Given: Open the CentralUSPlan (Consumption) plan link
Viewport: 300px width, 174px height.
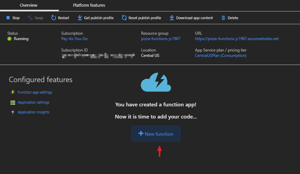Looking at the screenshot, I should tap(221, 56).
